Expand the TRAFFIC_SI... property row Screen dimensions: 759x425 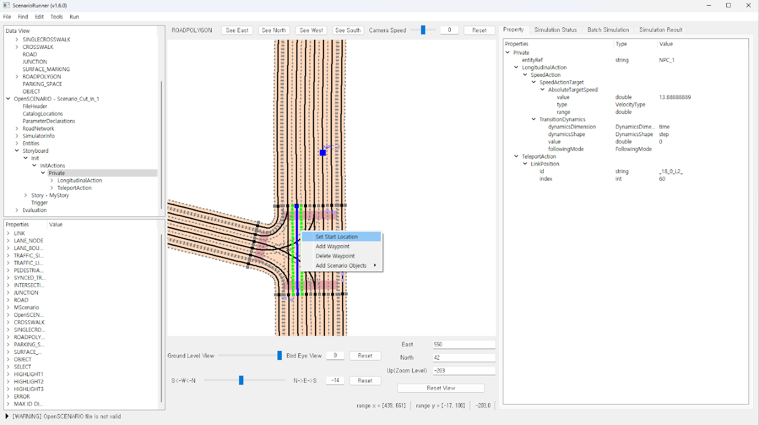(8, 256)
